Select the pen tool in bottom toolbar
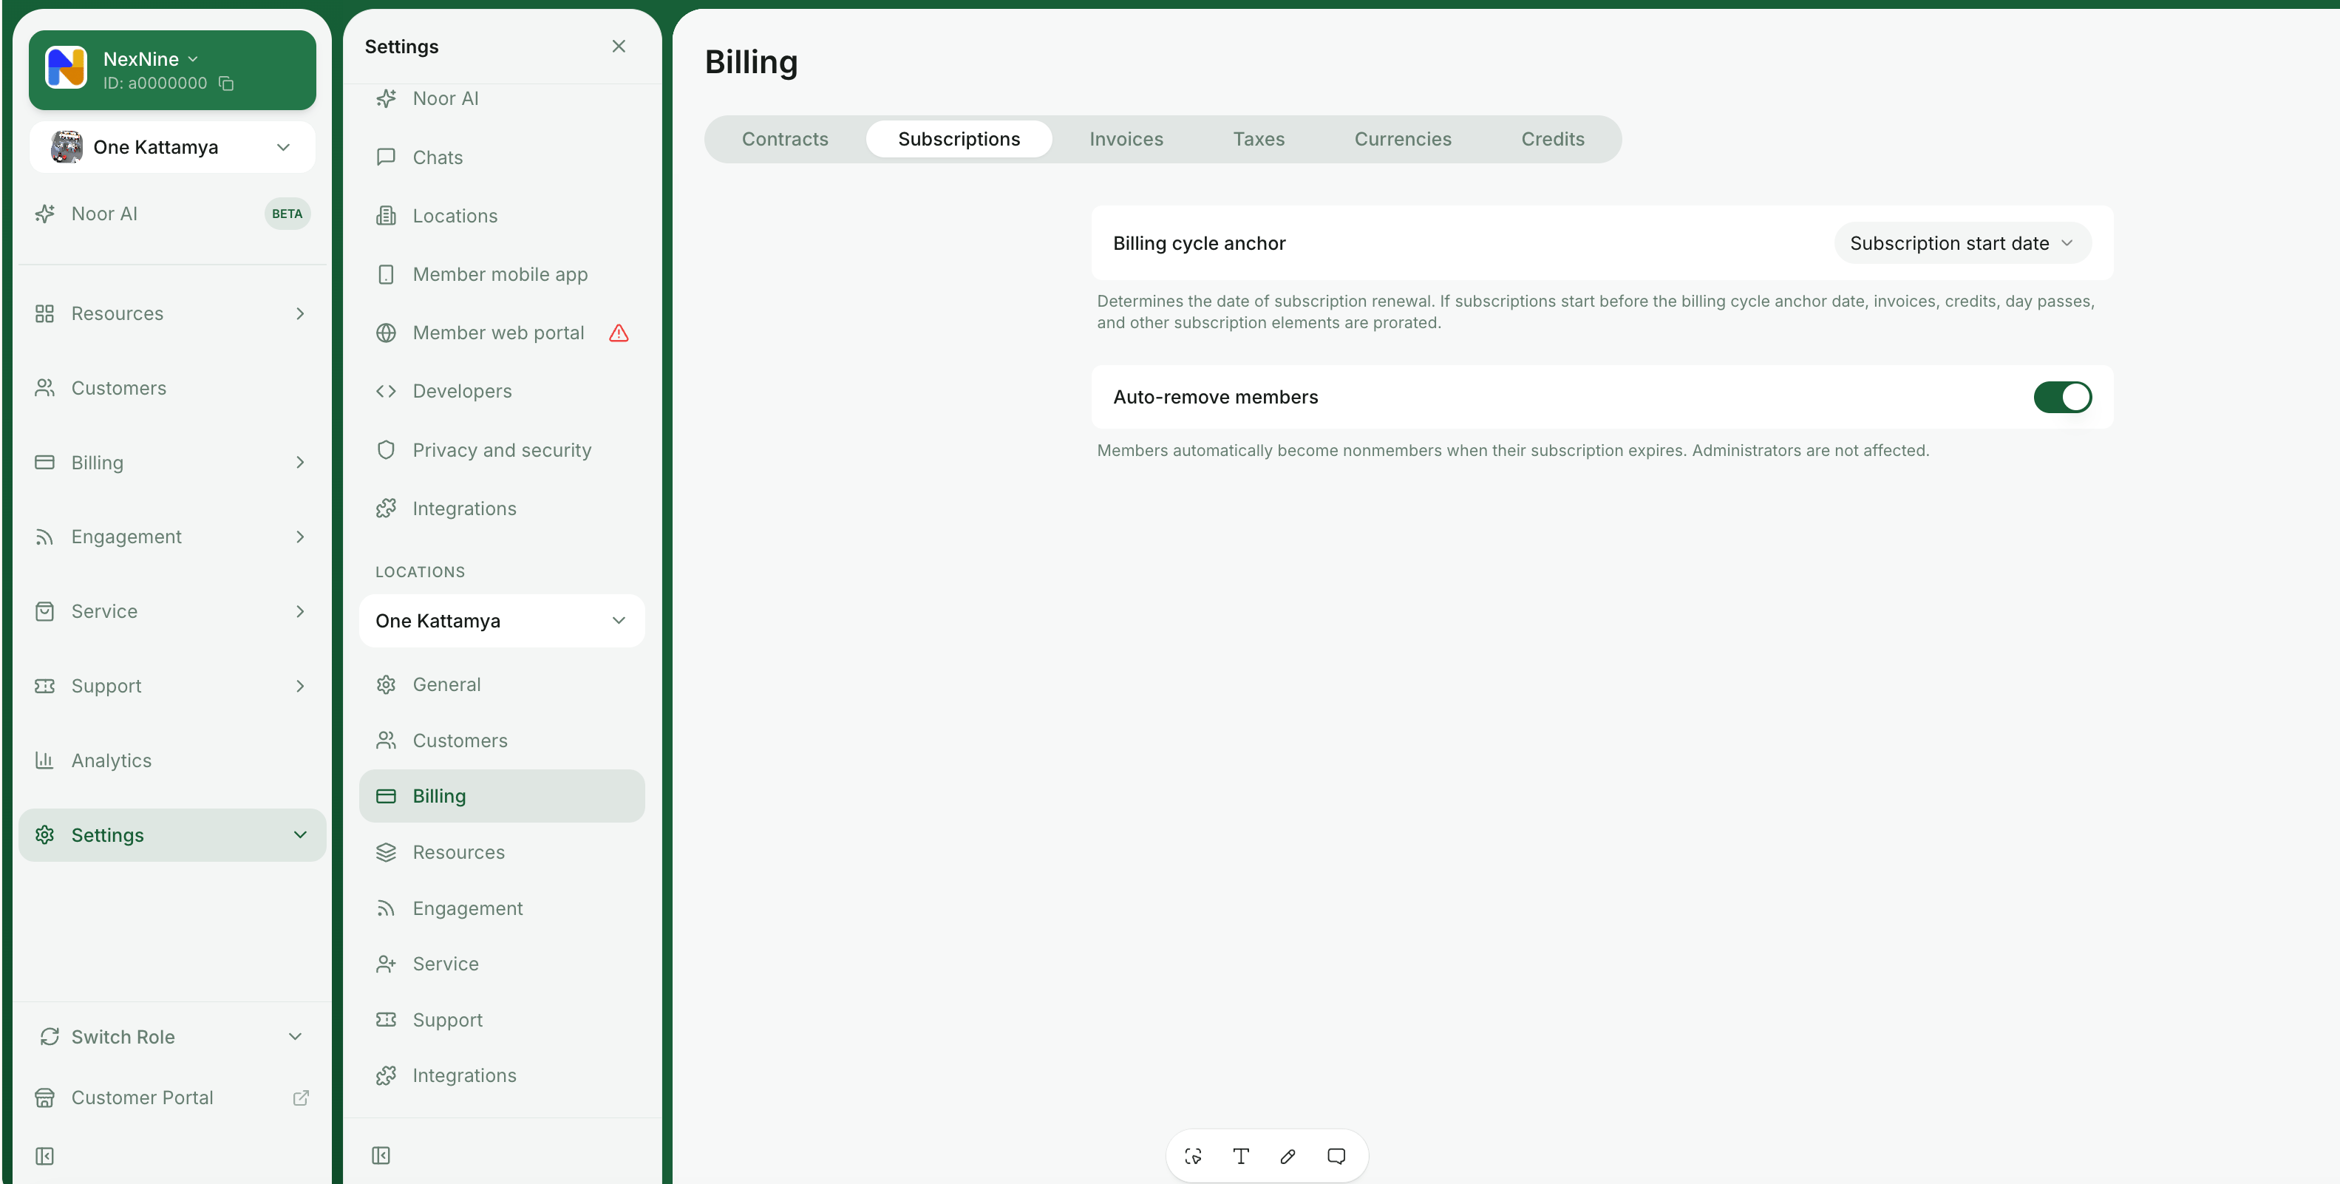Screen dimensions: 2340x1184 pos(1288,1156)
